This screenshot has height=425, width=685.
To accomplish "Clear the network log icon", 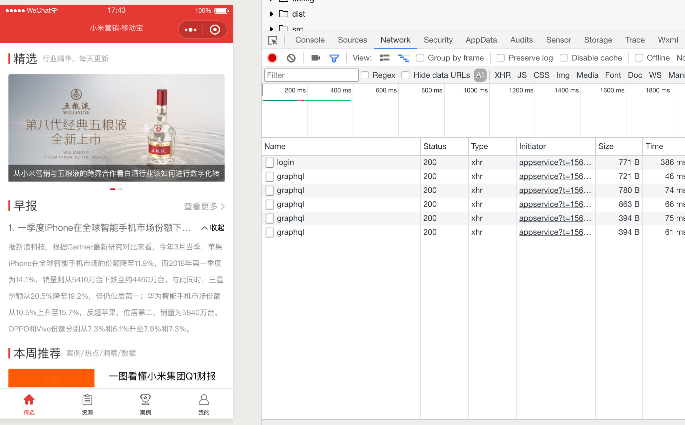I will (x=291, y=58).
